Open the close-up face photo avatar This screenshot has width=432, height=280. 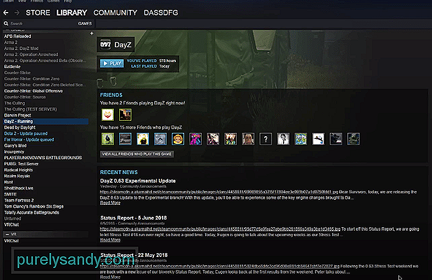click(248, 139)
